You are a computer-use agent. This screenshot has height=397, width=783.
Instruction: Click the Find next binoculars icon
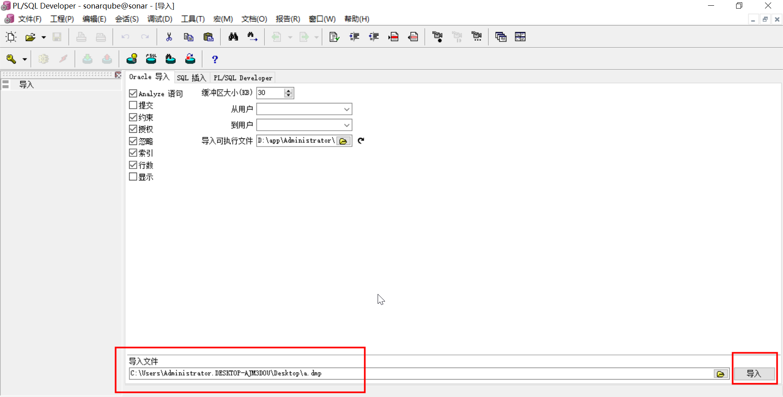252,37
